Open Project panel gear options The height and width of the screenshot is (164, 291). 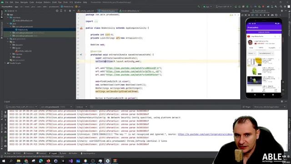70,11
